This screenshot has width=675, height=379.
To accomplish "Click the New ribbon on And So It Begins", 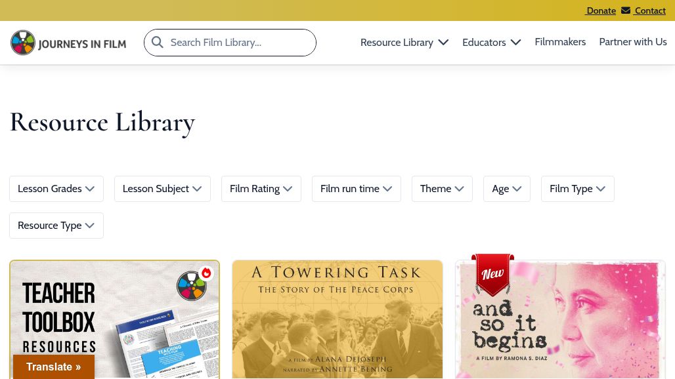I will click(x=492, y=274).
